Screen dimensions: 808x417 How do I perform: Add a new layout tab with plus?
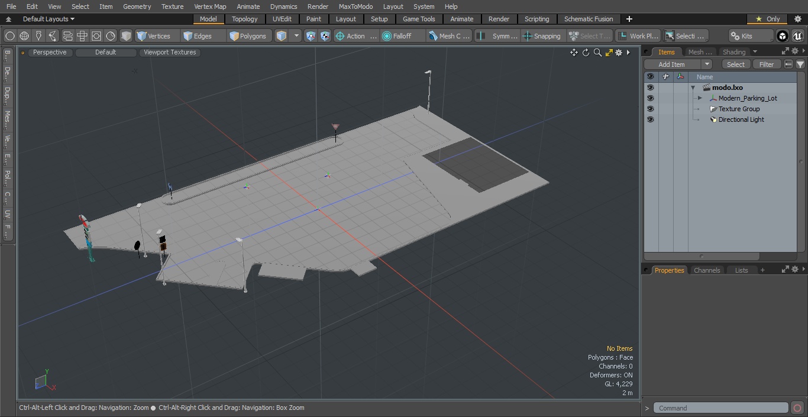click(629, 19)
